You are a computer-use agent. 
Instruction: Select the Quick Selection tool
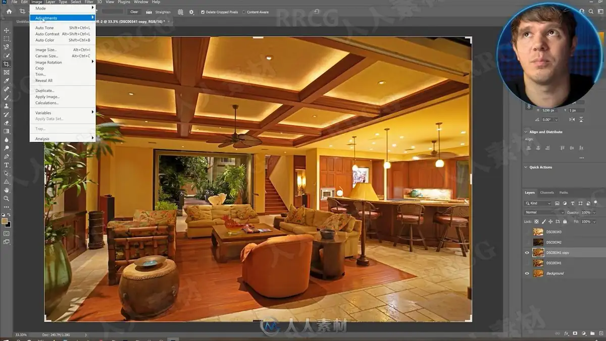click(7, 55)
